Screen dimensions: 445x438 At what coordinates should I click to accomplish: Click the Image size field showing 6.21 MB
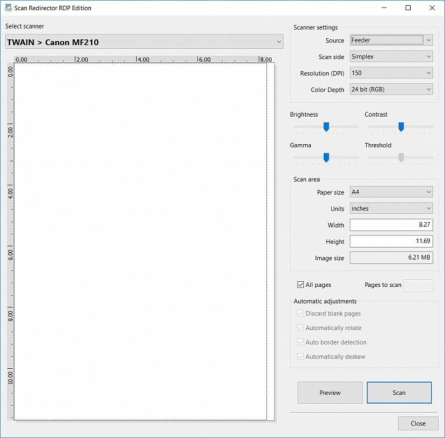coord(391,258)
